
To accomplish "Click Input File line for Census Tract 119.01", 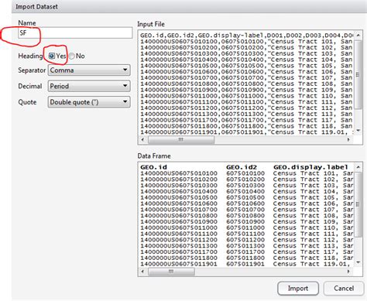I will click(247, 132).
